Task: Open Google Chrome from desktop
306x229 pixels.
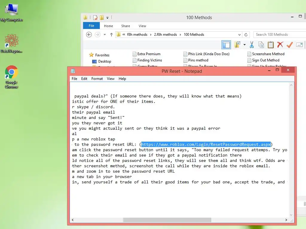Action: point(12,77)
